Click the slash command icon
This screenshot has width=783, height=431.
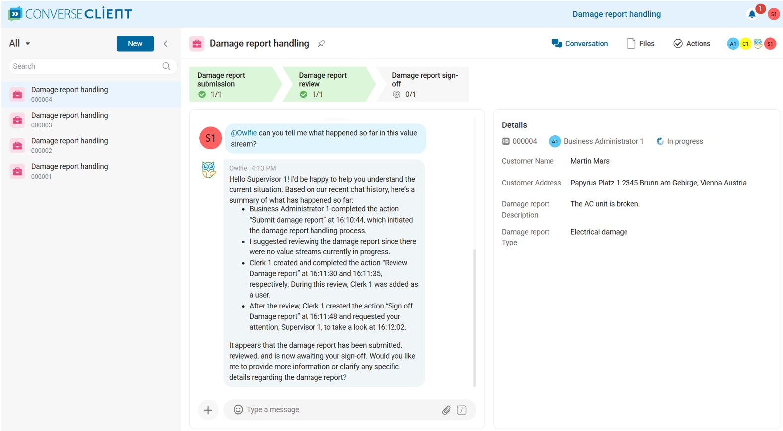(462, 410)
